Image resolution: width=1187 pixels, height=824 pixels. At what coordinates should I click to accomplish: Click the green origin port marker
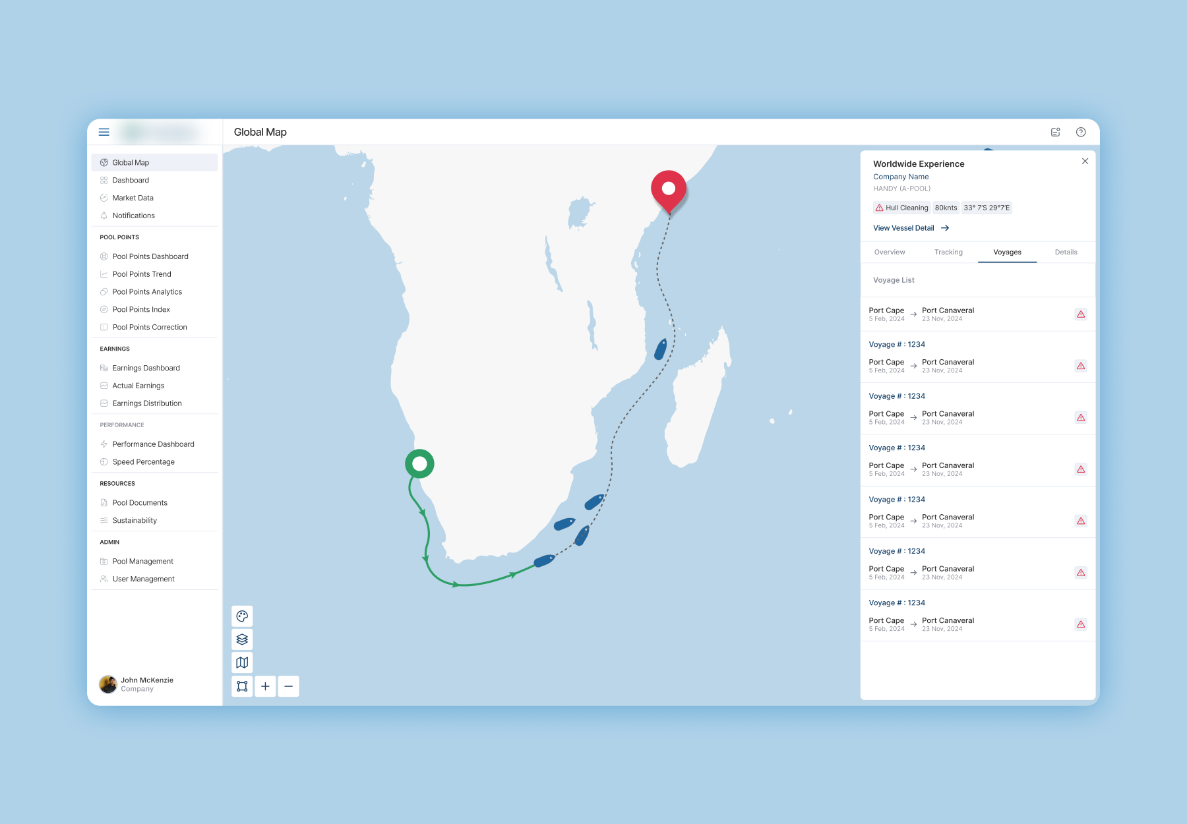(419, 464)
